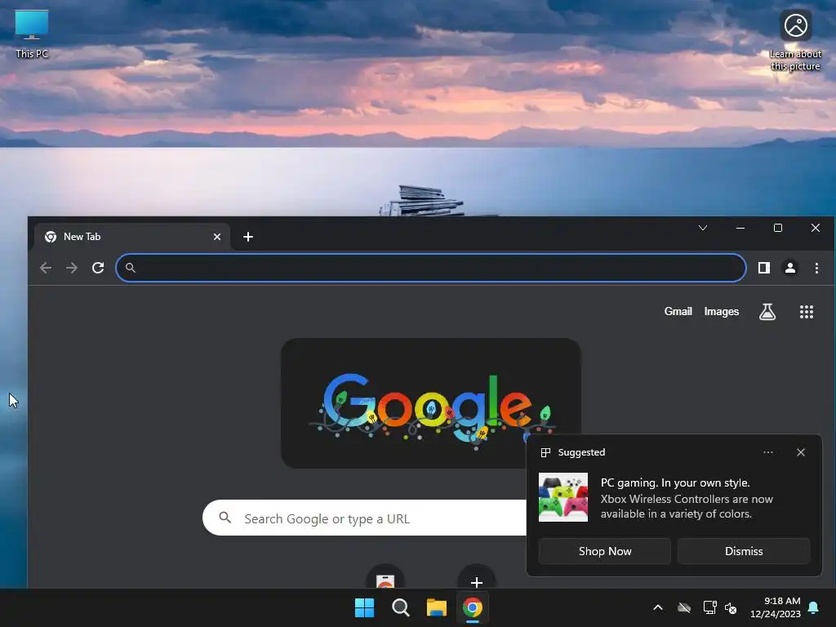Open clock and date in taskbar

[776, 607]
